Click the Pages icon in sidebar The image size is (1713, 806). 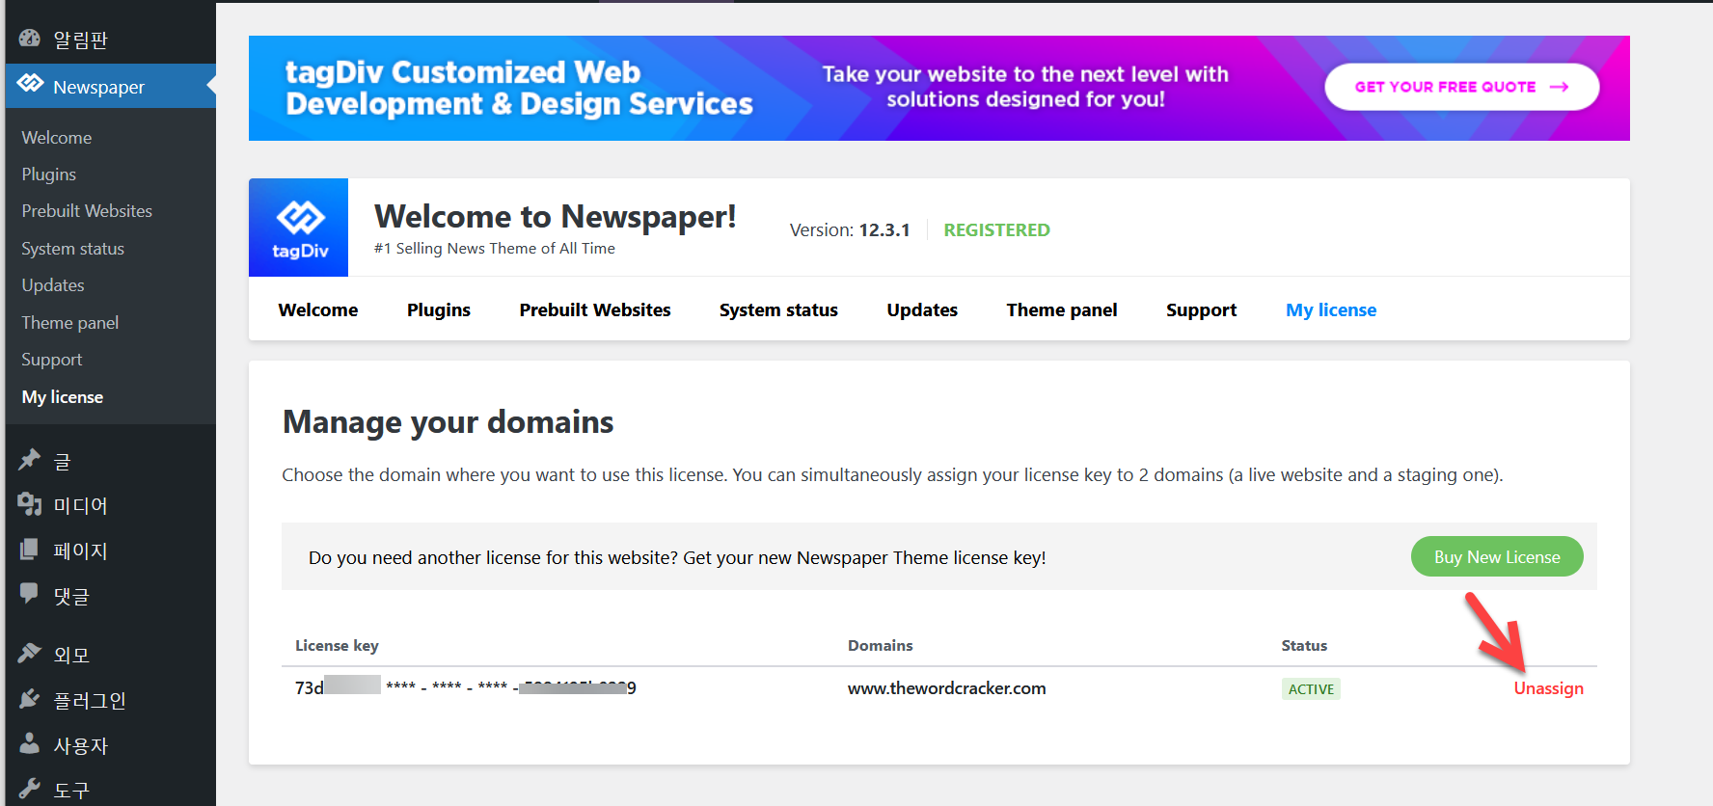30,550
